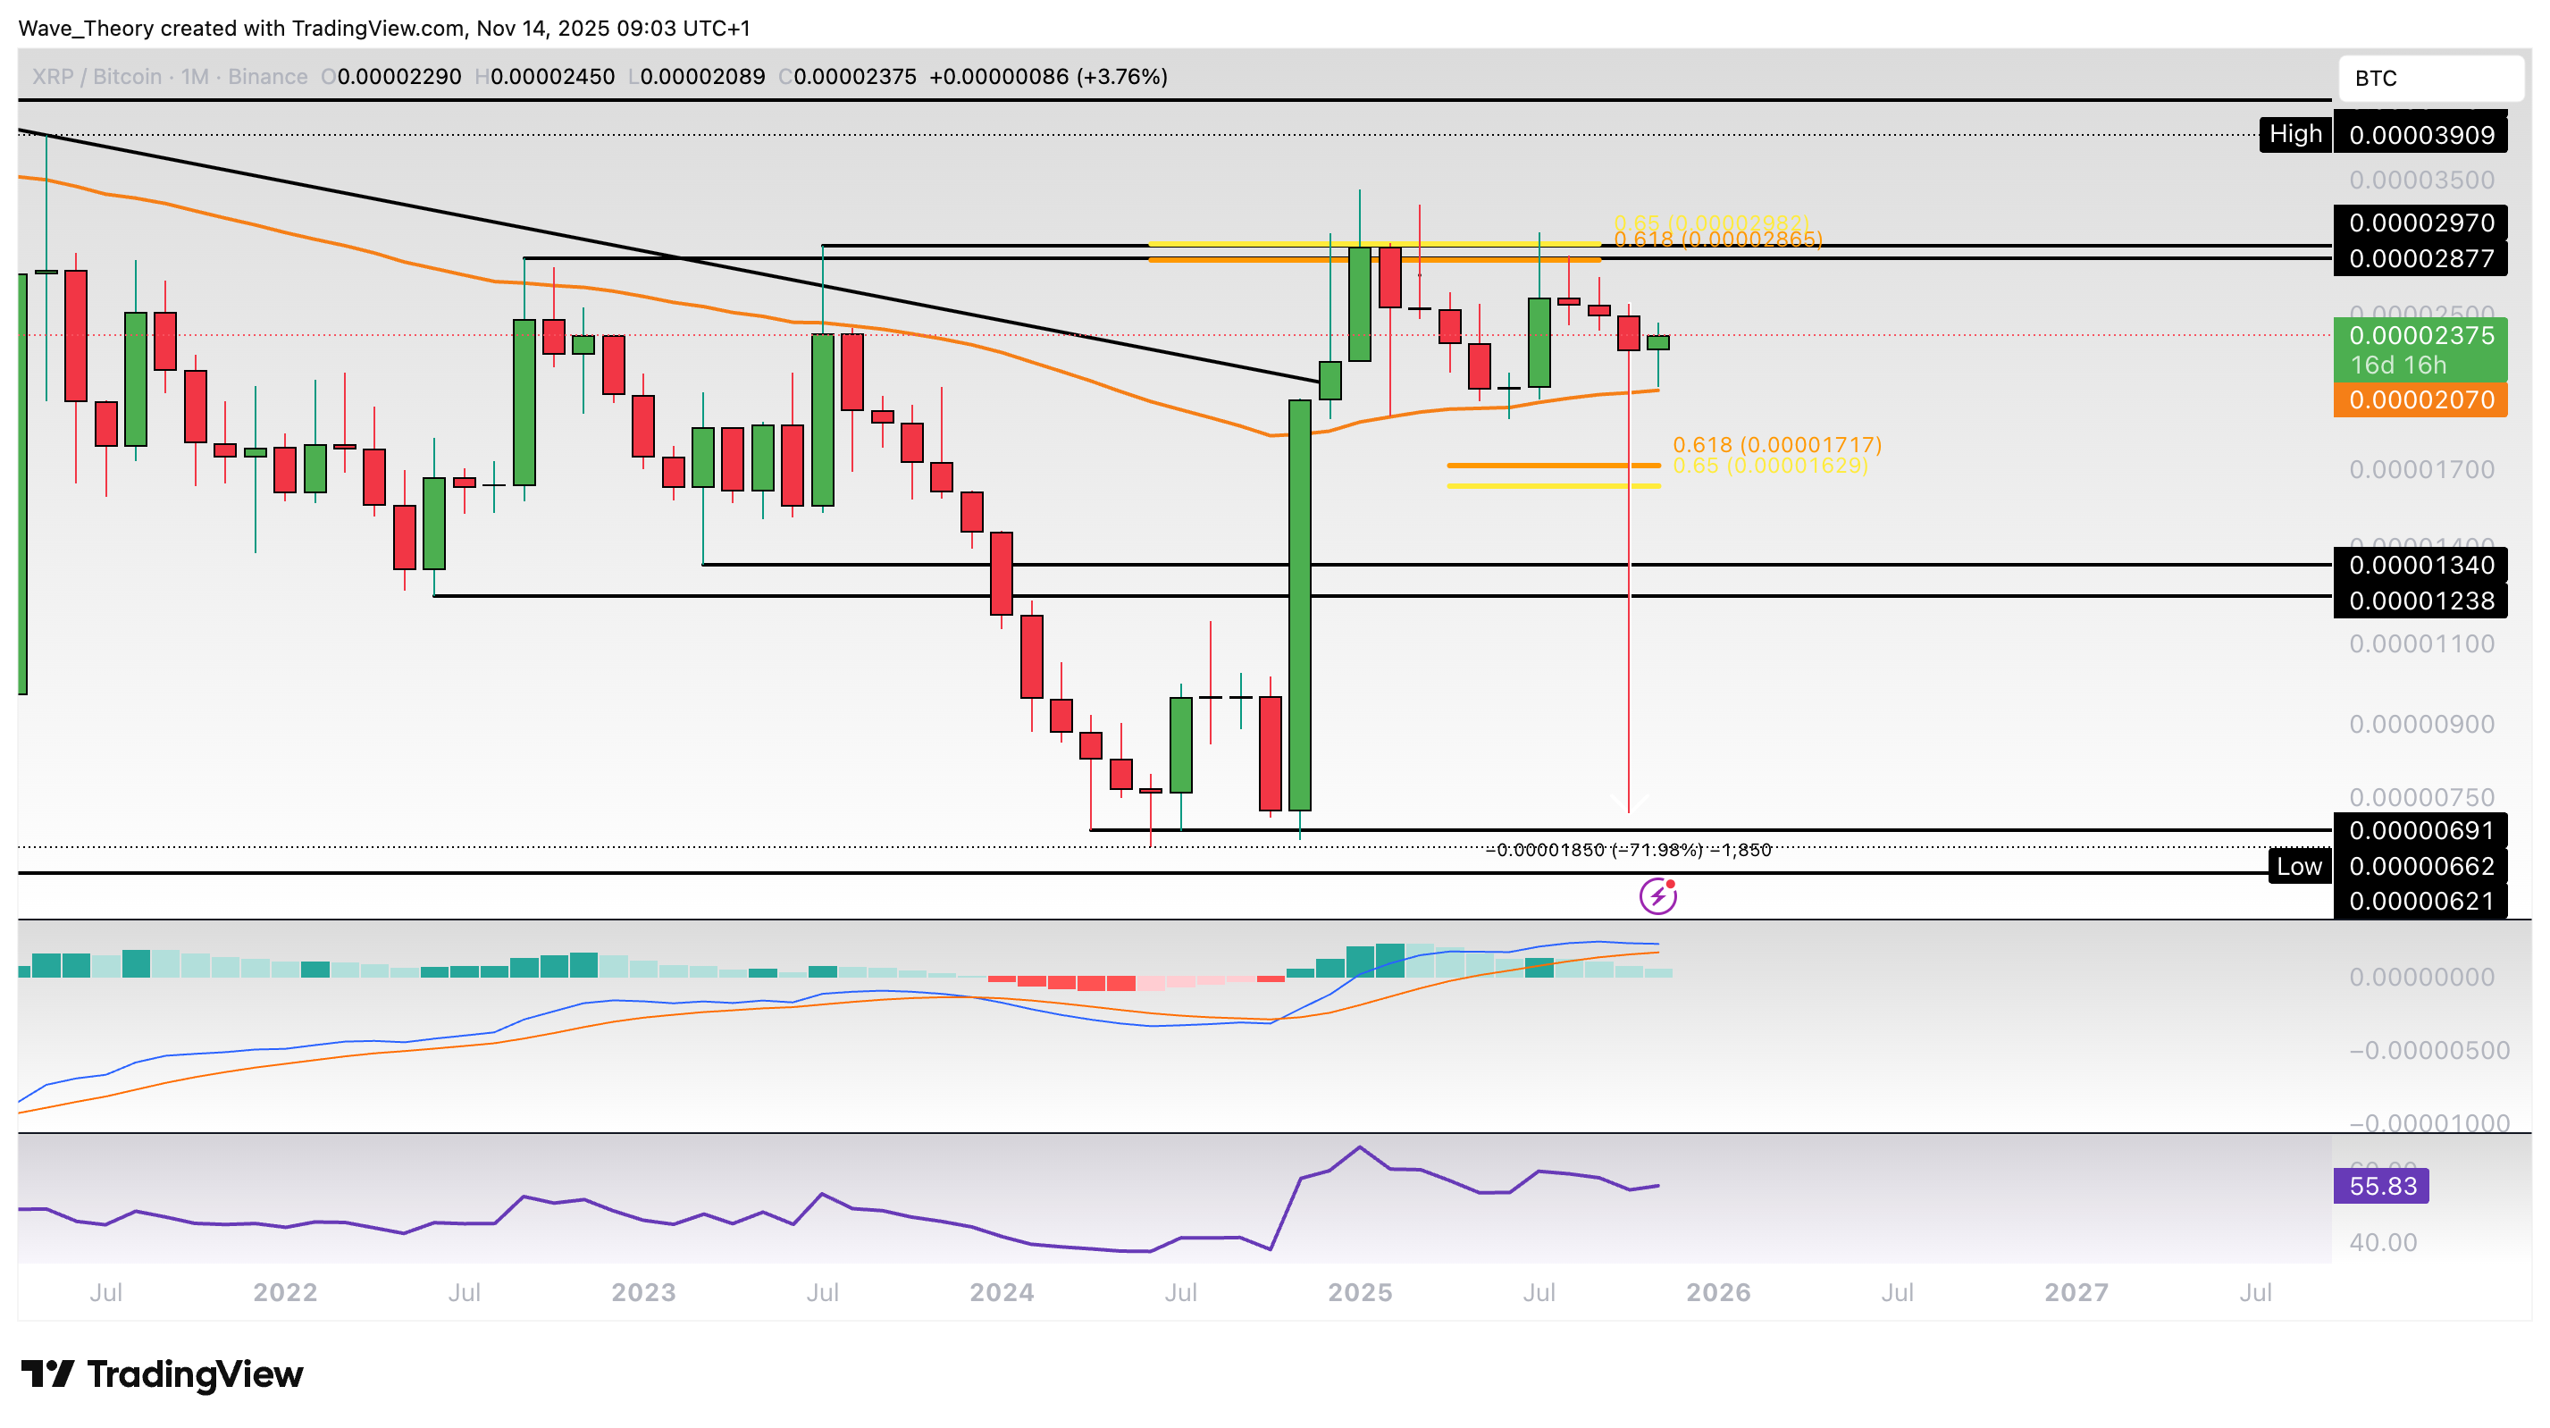Viewport: 2550px width, 1428px height.
Task: Click the 0.65 (0.00001629) Fibonacci label
Action: click(1769, 466)
